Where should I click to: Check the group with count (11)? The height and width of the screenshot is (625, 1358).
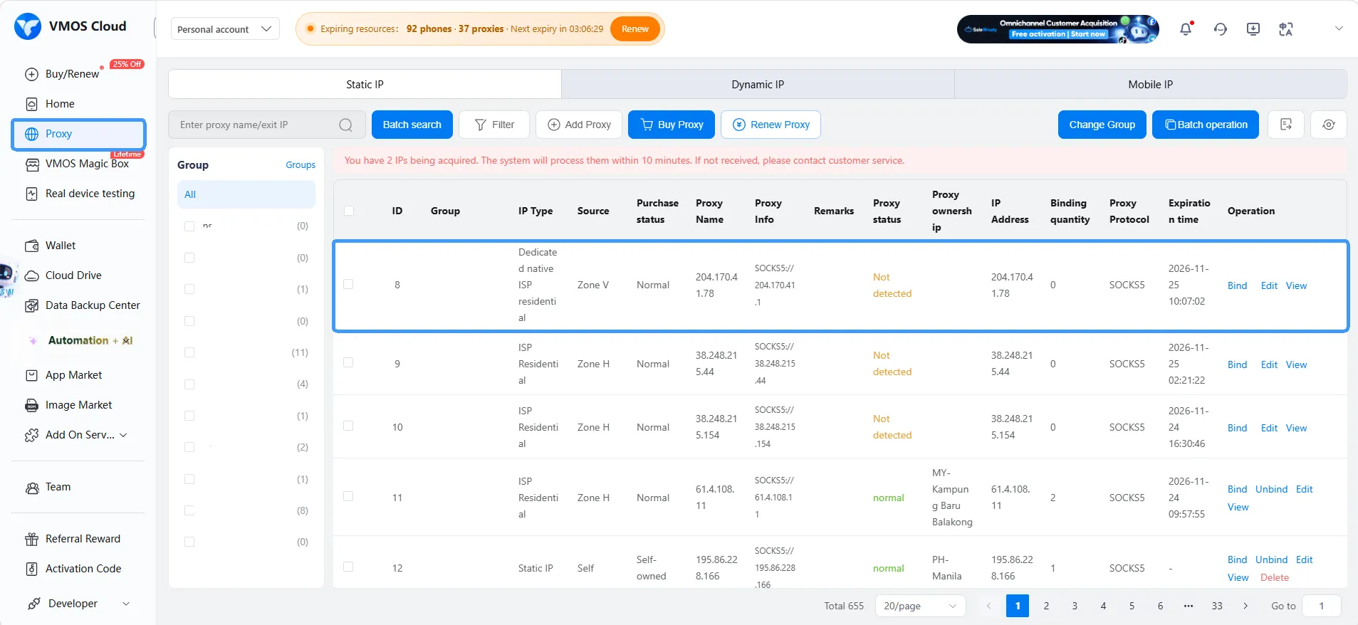click(189, 352)
